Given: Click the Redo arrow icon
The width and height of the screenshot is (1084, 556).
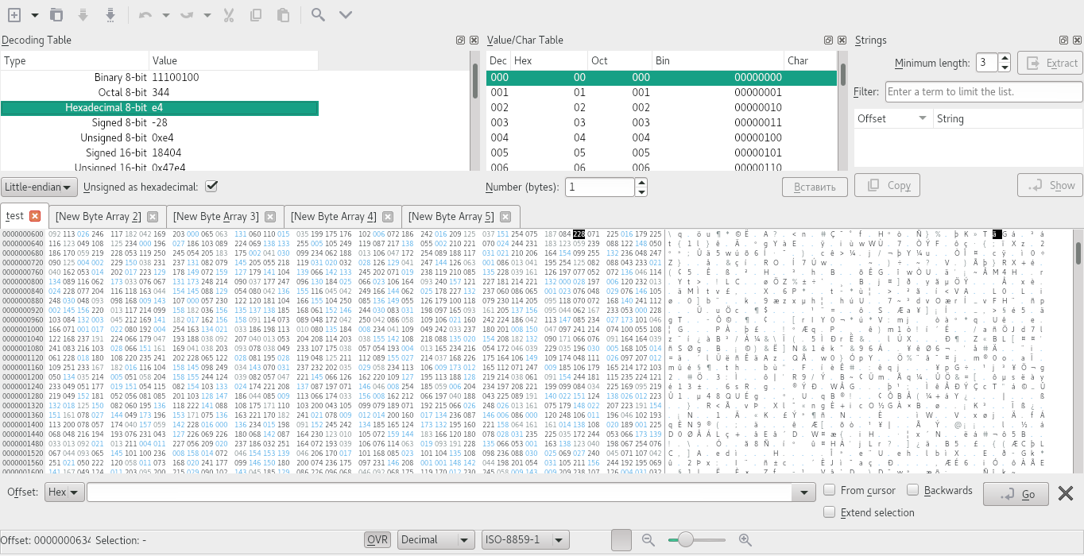Looking at the screenshot, I should [x=186, y=14].
